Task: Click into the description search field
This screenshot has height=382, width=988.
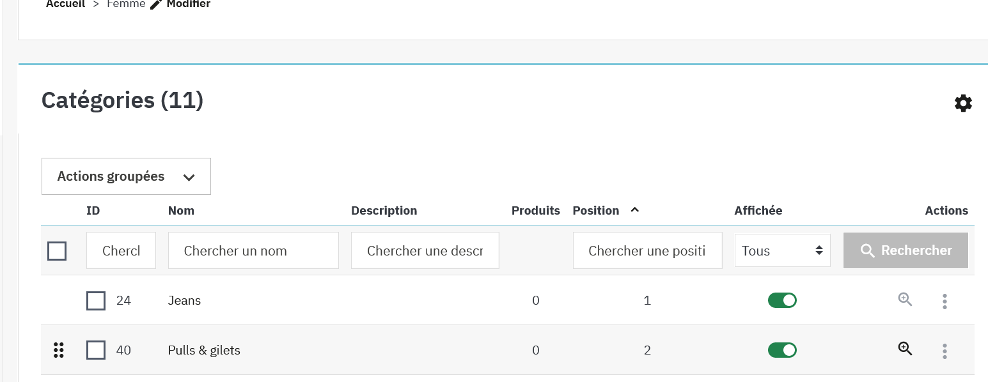Action: click(x=425, y=250)
